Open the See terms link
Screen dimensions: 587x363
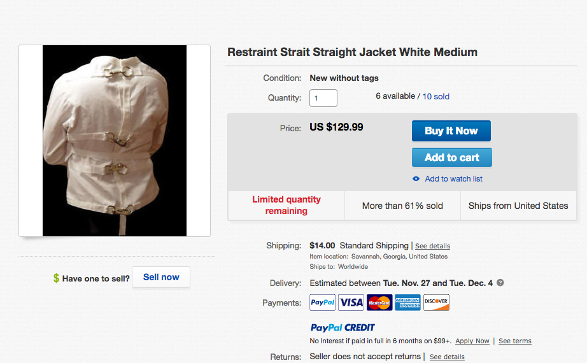click(514, 341)
